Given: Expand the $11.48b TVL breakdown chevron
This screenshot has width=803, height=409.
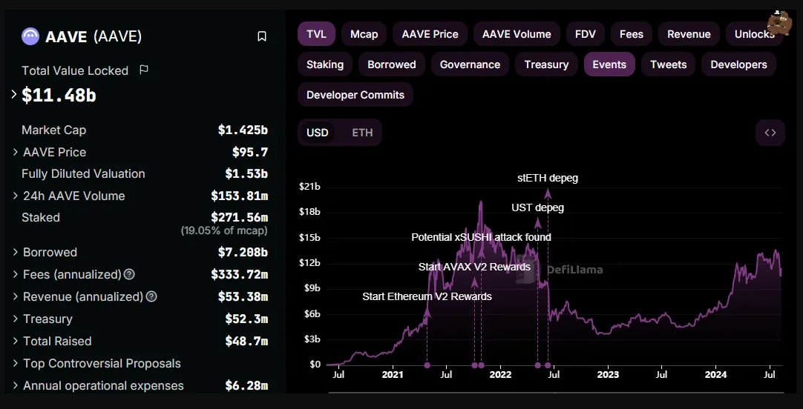Looking at the screenshot, I should coord(14,95).
